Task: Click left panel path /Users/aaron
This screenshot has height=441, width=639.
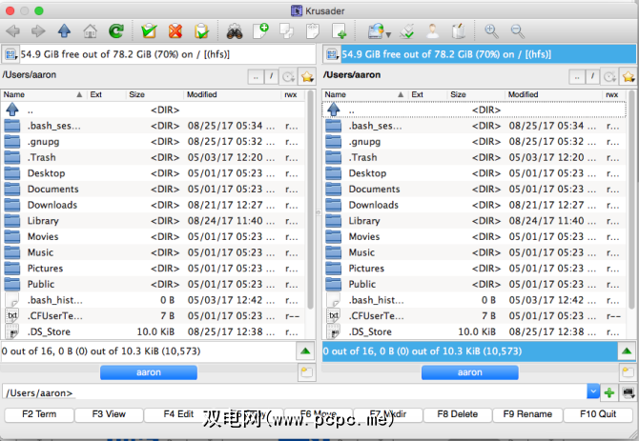Action: (30, 75)
